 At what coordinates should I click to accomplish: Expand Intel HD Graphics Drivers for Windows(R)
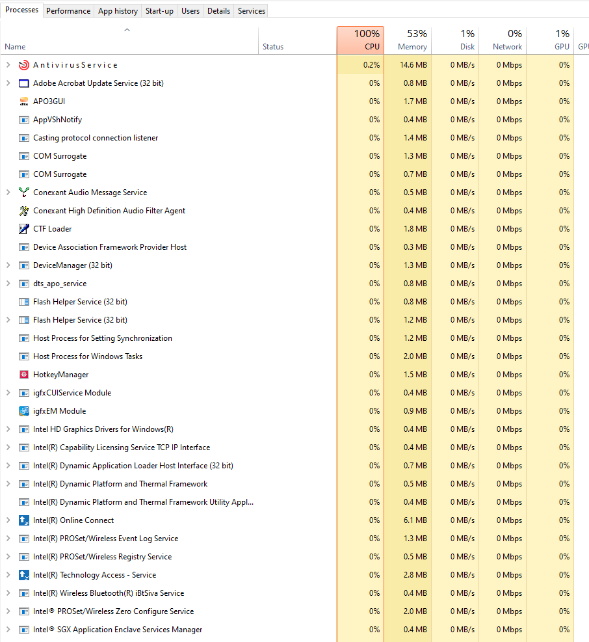[8, 429]
